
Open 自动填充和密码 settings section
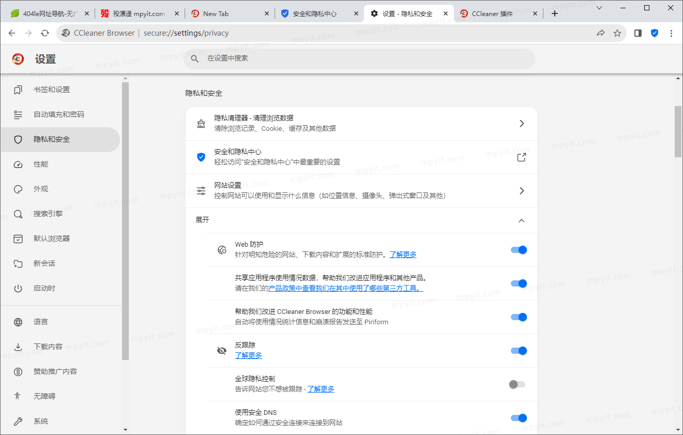(x=60, y=115)
